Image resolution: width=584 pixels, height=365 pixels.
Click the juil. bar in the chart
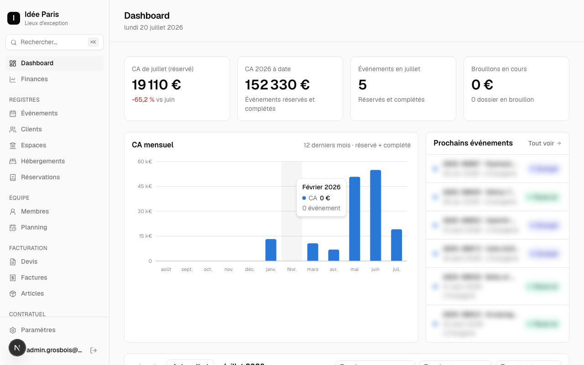coord(396,245)
